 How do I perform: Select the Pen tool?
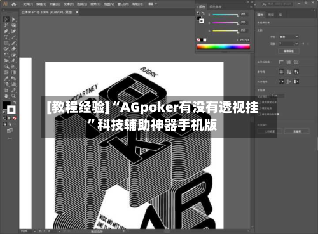[6, 31]
